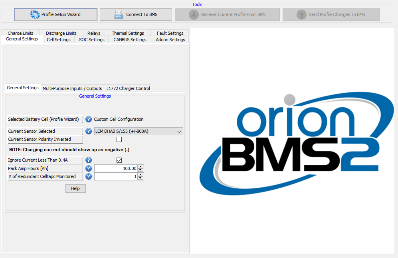Screen dimensions: 398x258
Task: Click the USB icon on Connect To BMS
Action: coord(119,15)
